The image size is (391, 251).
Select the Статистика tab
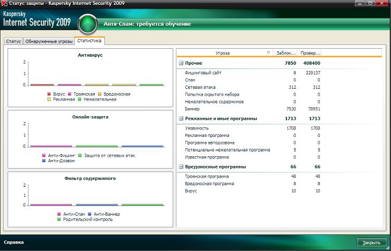89,41
